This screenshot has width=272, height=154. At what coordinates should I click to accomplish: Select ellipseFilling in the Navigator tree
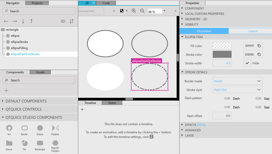tap(19, 48)
